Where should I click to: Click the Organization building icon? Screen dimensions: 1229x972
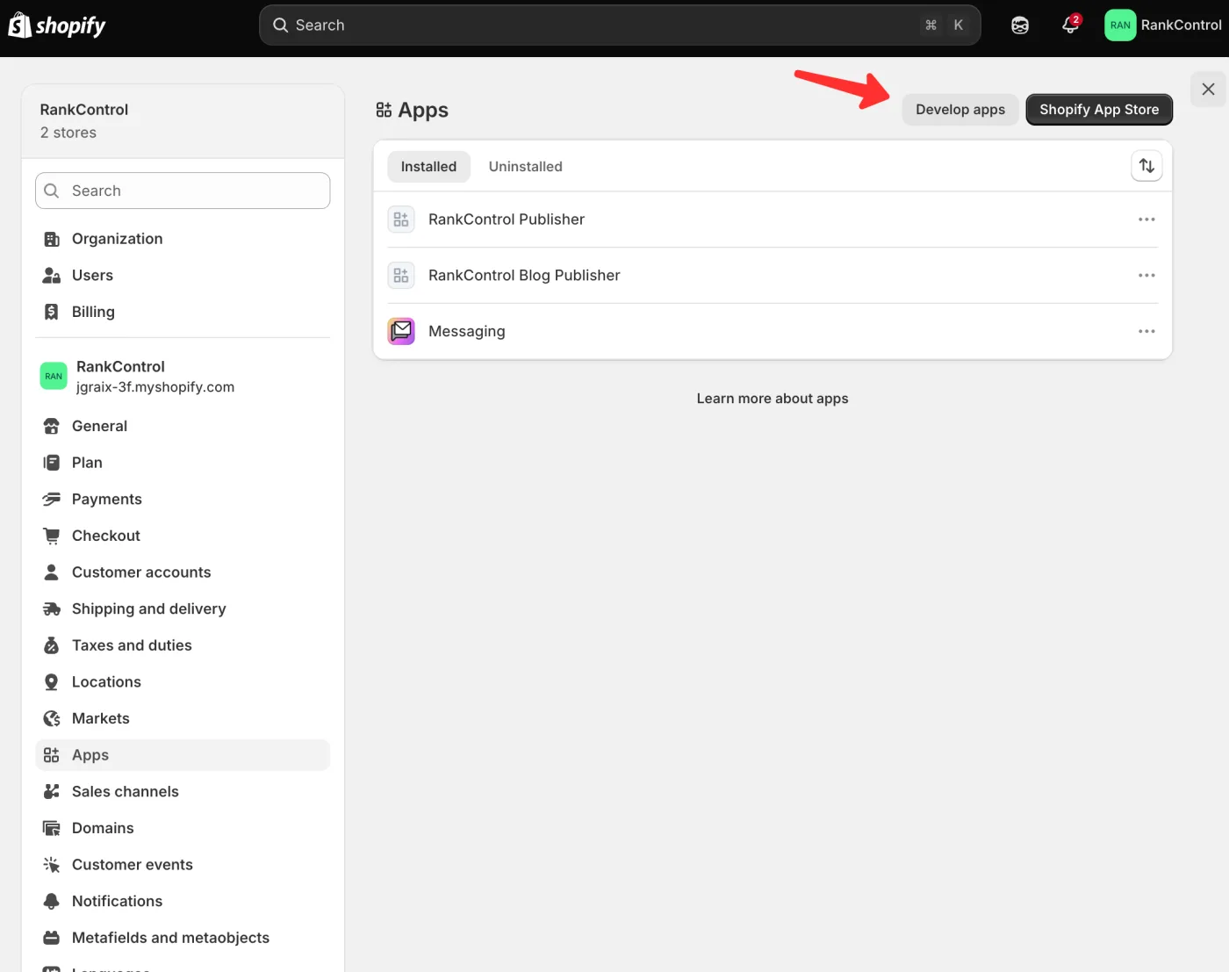tap(52, 239)
